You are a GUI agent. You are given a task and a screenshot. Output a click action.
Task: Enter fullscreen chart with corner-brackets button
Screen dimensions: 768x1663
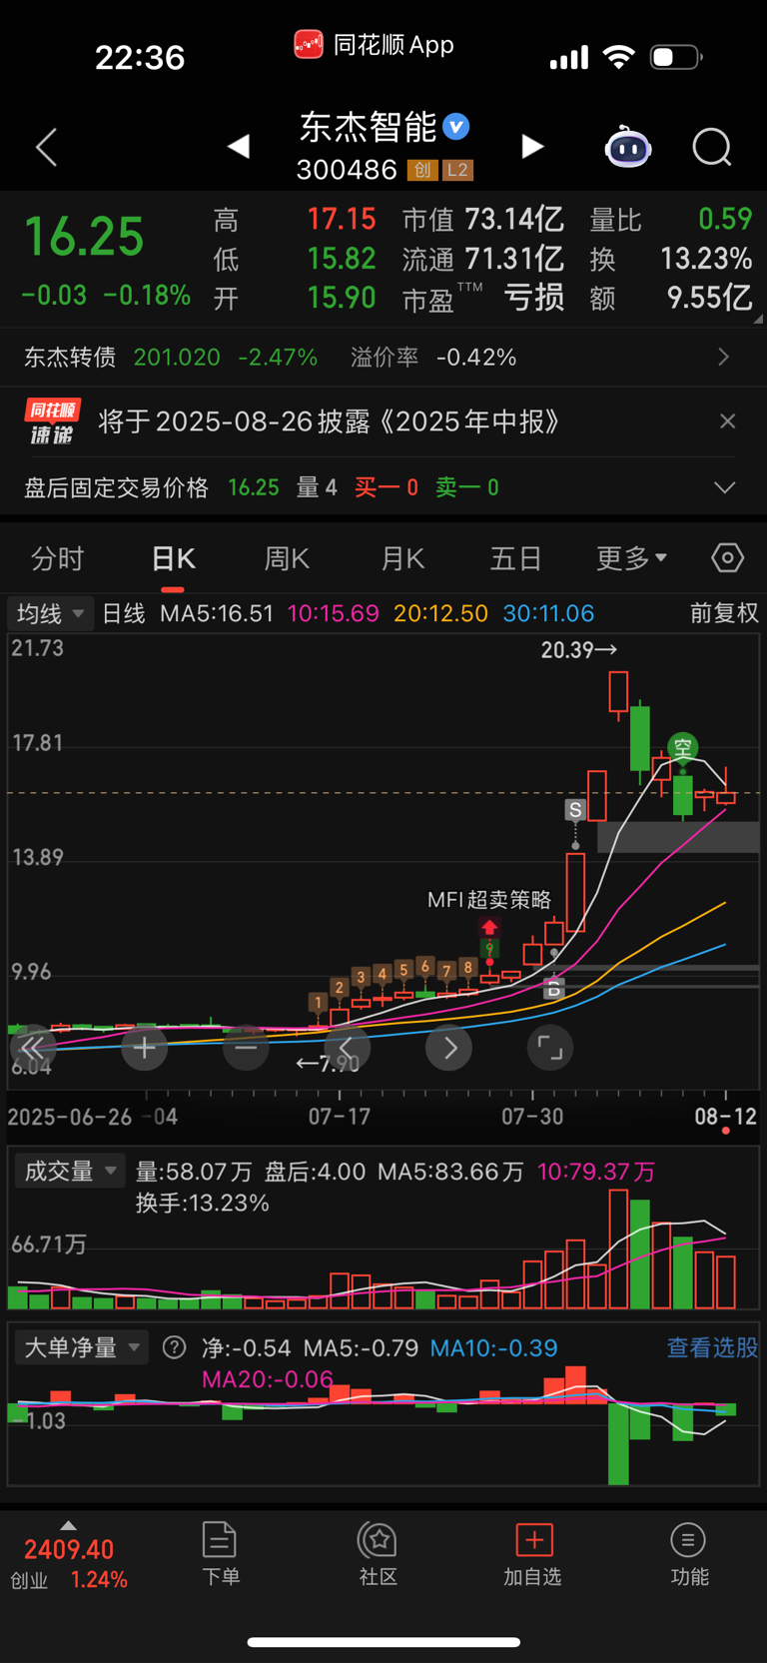pyautogui.click(x=550, y=1048)
